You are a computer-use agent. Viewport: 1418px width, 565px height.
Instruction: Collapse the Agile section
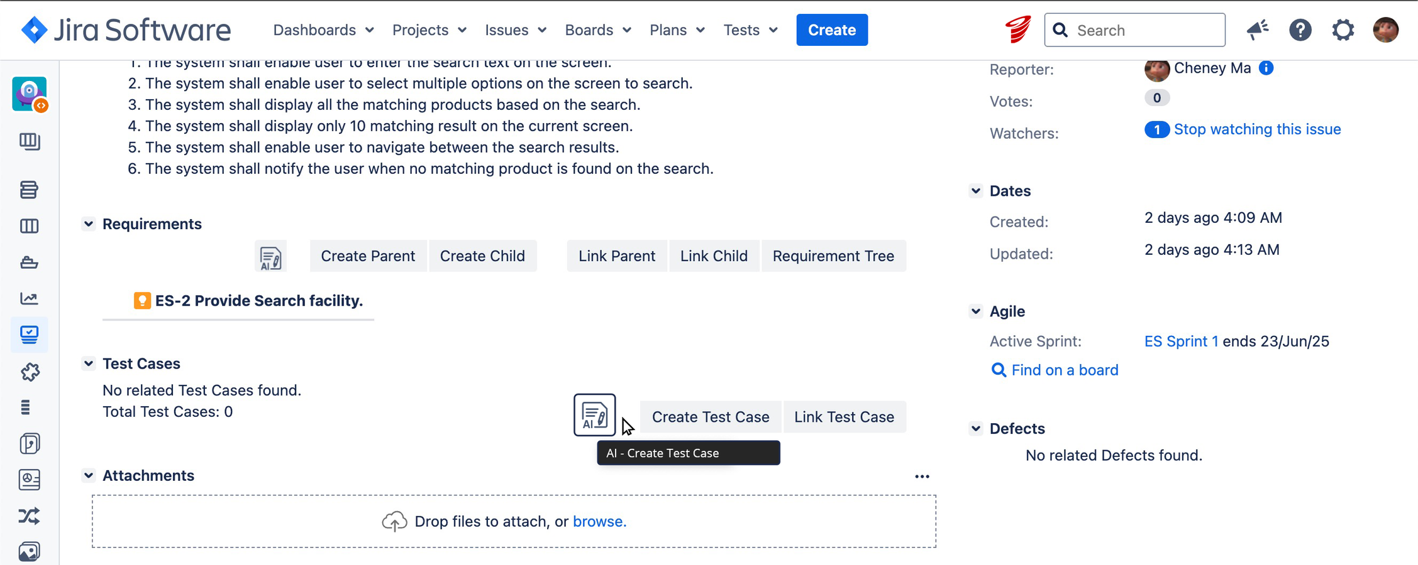976,311
